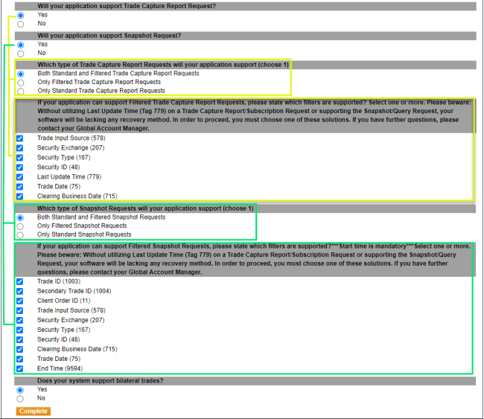Select Yes for Trade Capture Report Request support
Viewport: 484px width, 419px height.
click(x=20, y=15)
